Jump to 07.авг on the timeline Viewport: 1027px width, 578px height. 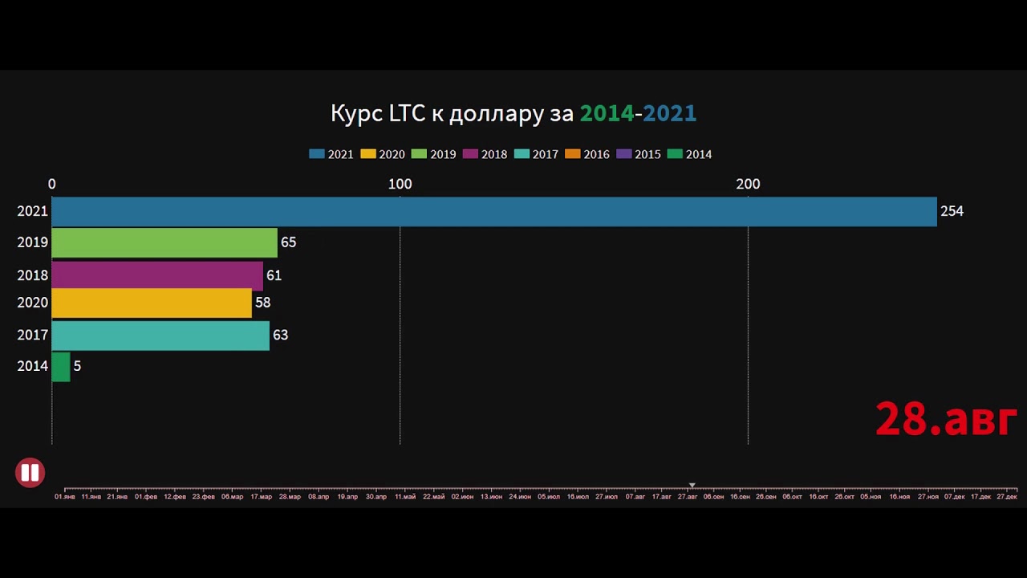[x=635, y=497]
